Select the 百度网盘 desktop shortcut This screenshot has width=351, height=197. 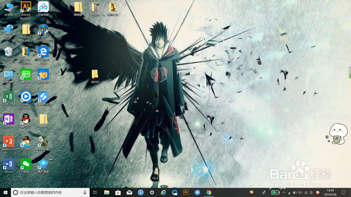pos(43,9)
